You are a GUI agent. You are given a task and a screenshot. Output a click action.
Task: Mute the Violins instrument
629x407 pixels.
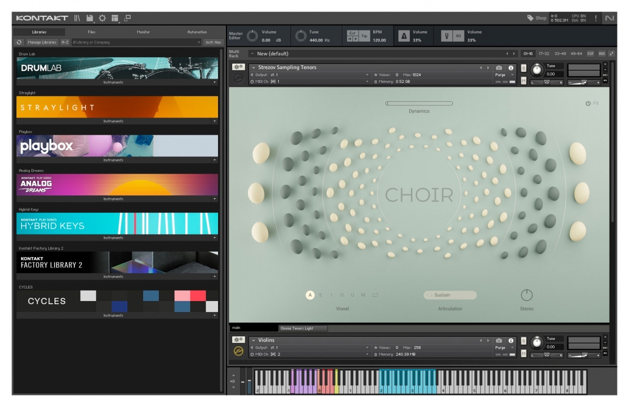pos(523,354)
